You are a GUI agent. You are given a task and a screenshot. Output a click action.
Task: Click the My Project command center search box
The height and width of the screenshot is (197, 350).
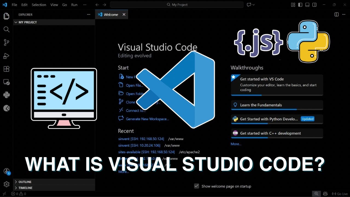point(177,5)
